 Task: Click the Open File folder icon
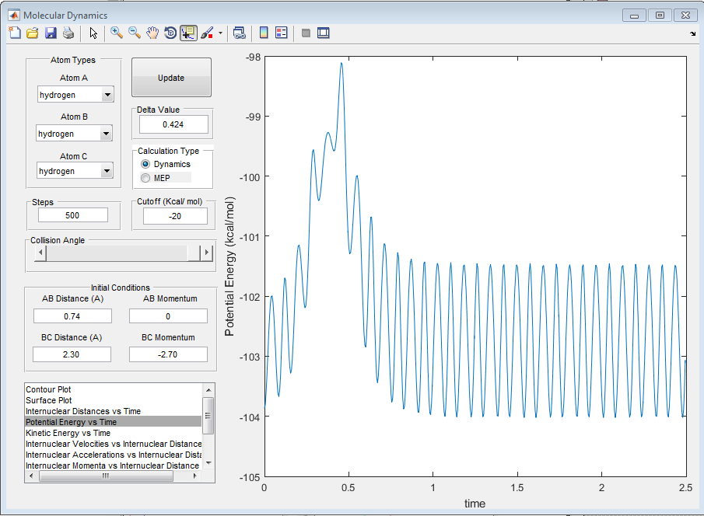point(33,33)
